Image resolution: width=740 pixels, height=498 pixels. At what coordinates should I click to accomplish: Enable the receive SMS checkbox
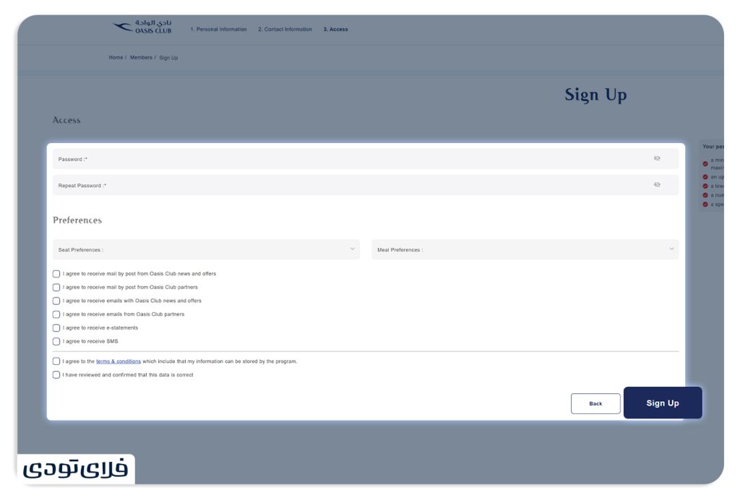[56, 341]
